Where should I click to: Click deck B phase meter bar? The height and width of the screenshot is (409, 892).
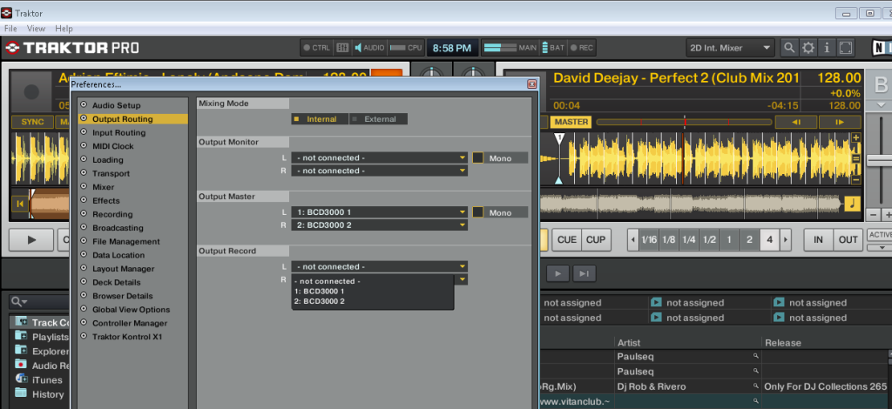(685, 122)
